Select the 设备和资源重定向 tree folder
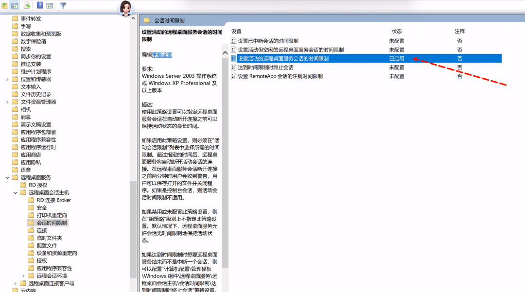This screenshot has height=292, width=525. coord(56,253)
